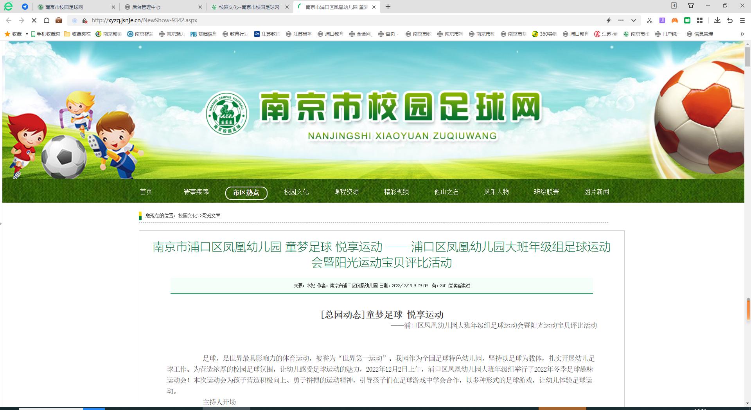Open the orange game controller icon
751x410 pixels.
[675, 20]
